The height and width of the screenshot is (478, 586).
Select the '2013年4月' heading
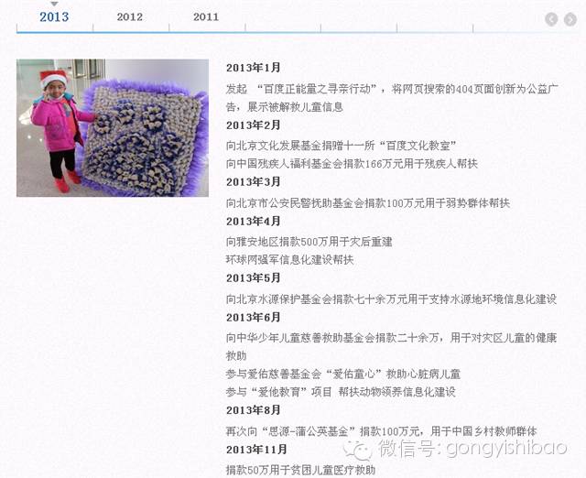[x=253, y=222]
